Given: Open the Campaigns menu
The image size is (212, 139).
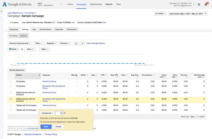Looking at the screenshot, I should (82, 4).
